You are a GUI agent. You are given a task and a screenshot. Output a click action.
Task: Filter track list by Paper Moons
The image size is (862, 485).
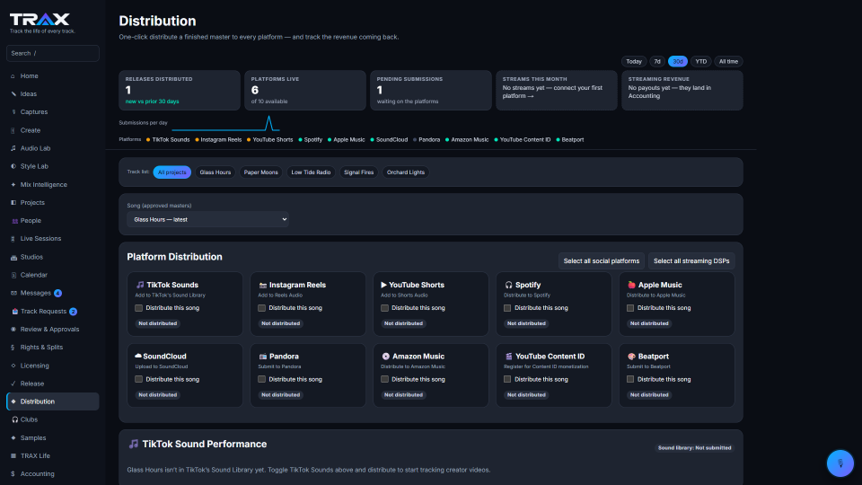[260, 172]
